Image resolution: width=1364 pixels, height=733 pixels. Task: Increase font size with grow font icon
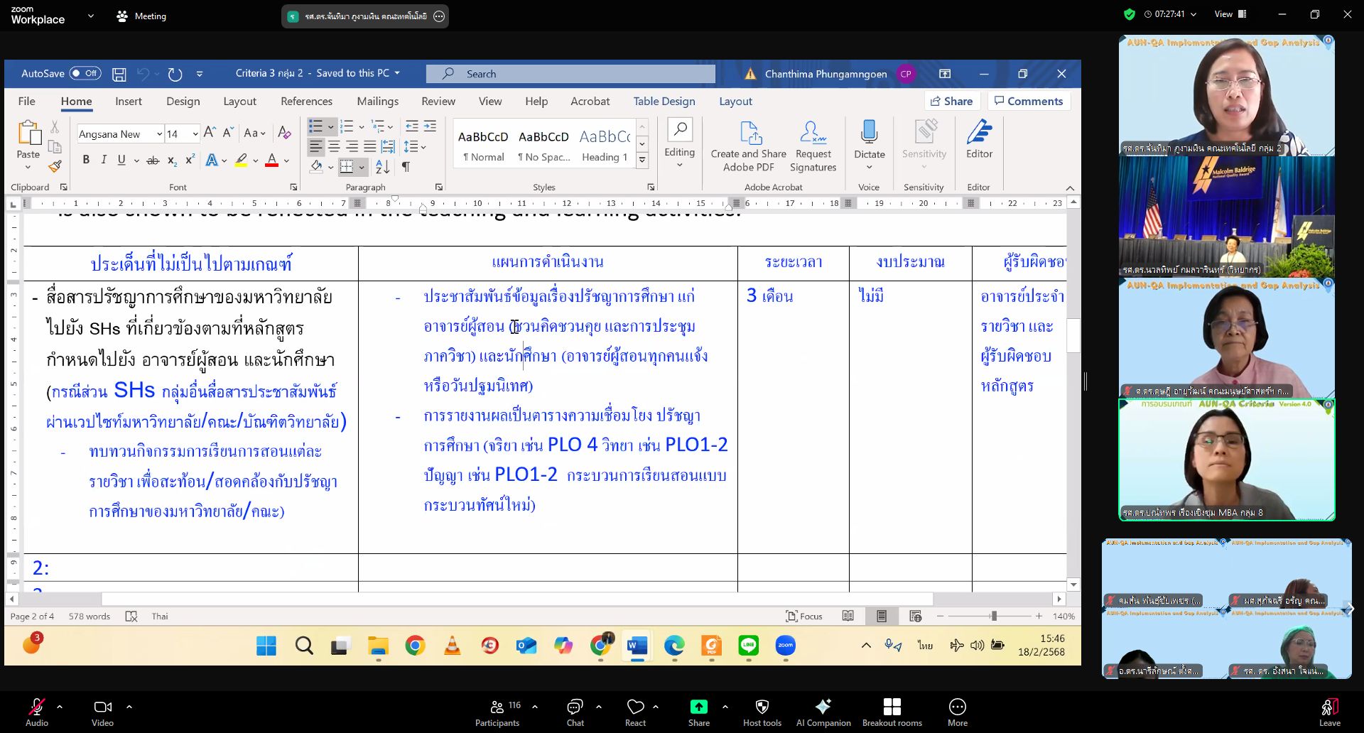210,133
